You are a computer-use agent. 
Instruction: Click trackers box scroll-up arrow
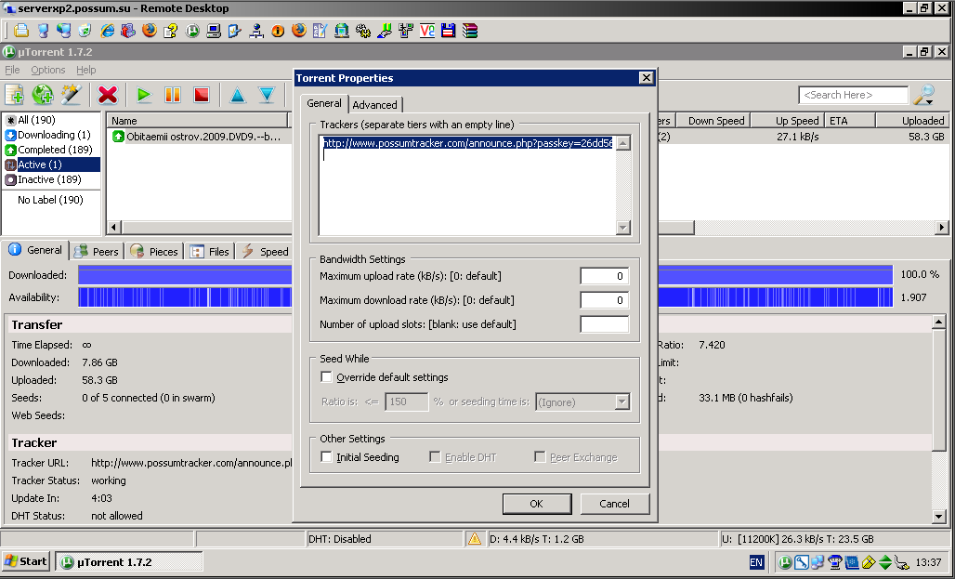click(x=622, y=143)
